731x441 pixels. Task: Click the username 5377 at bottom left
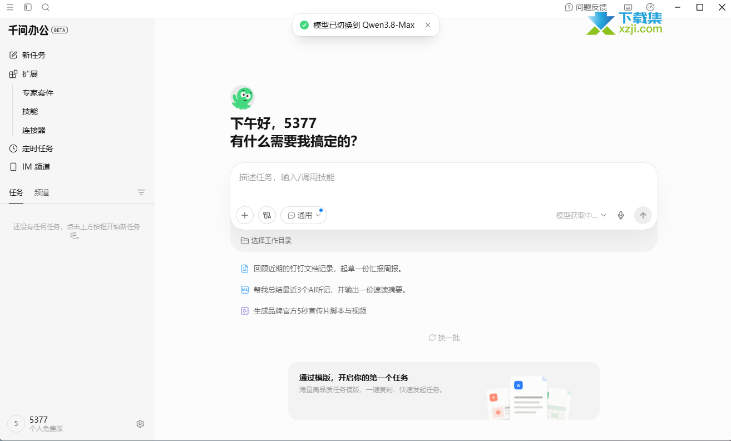point(38,419)
